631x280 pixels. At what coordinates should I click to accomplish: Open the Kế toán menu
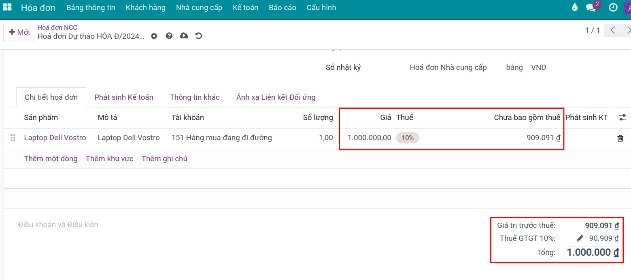click(x=245, y=8)
